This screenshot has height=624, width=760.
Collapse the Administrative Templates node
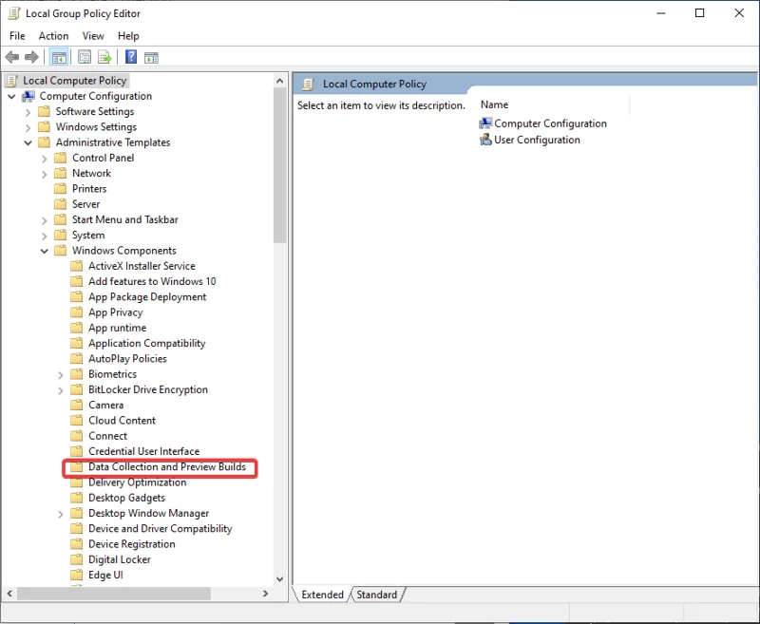point(28,142)
